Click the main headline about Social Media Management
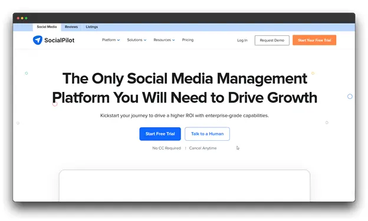Viewport: 368px width, 221px height. coord(185,88)
